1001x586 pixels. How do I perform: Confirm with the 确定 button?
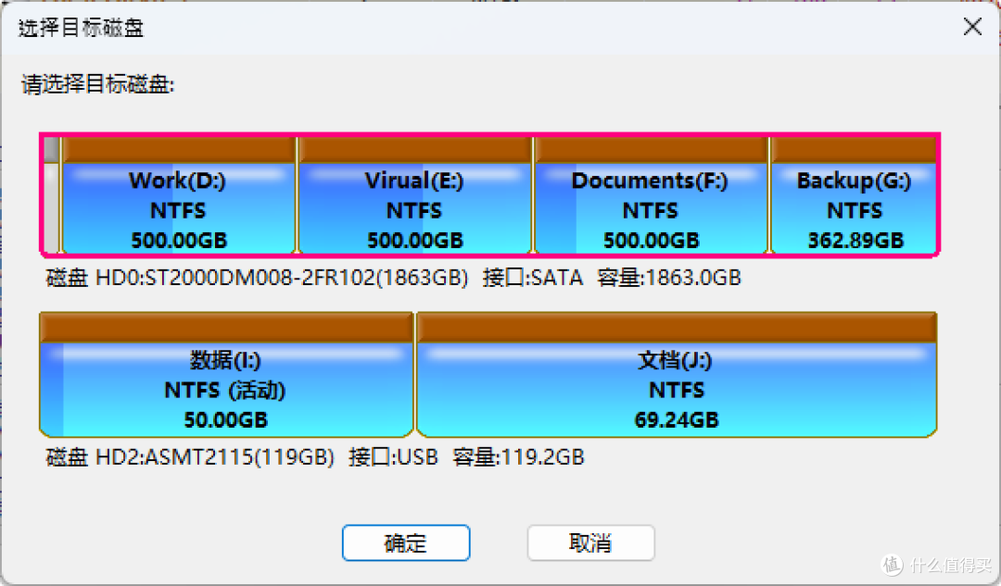(406, 543)
